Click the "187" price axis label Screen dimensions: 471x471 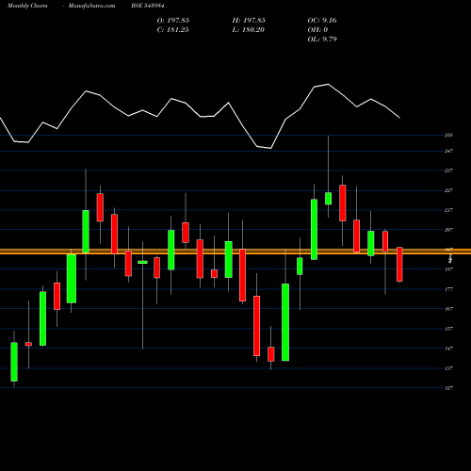coord(448,269)
